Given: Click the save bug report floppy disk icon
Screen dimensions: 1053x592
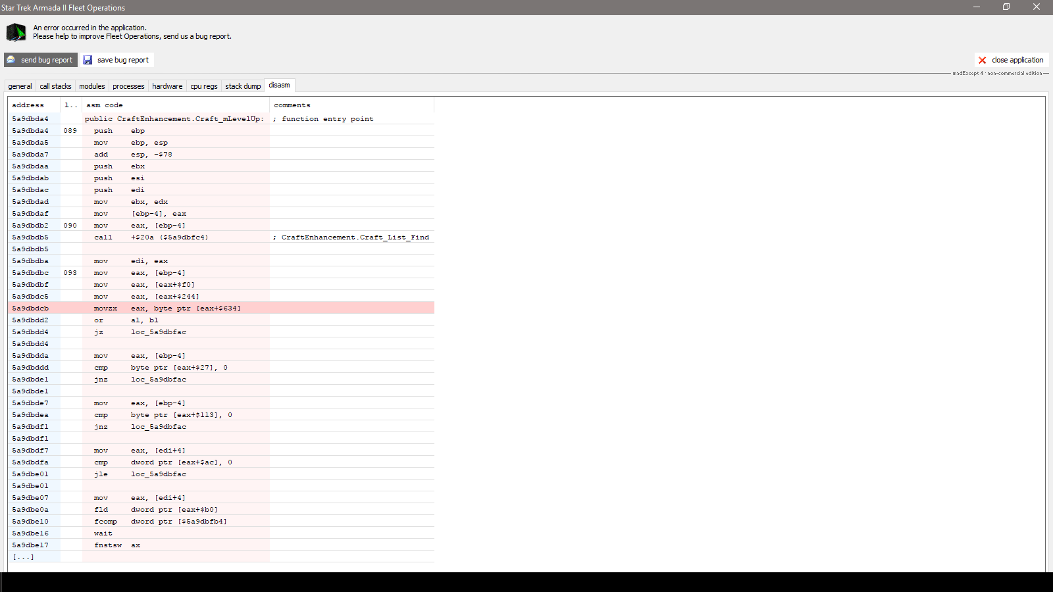Looking at the screenshot, I should click(88, 60).
